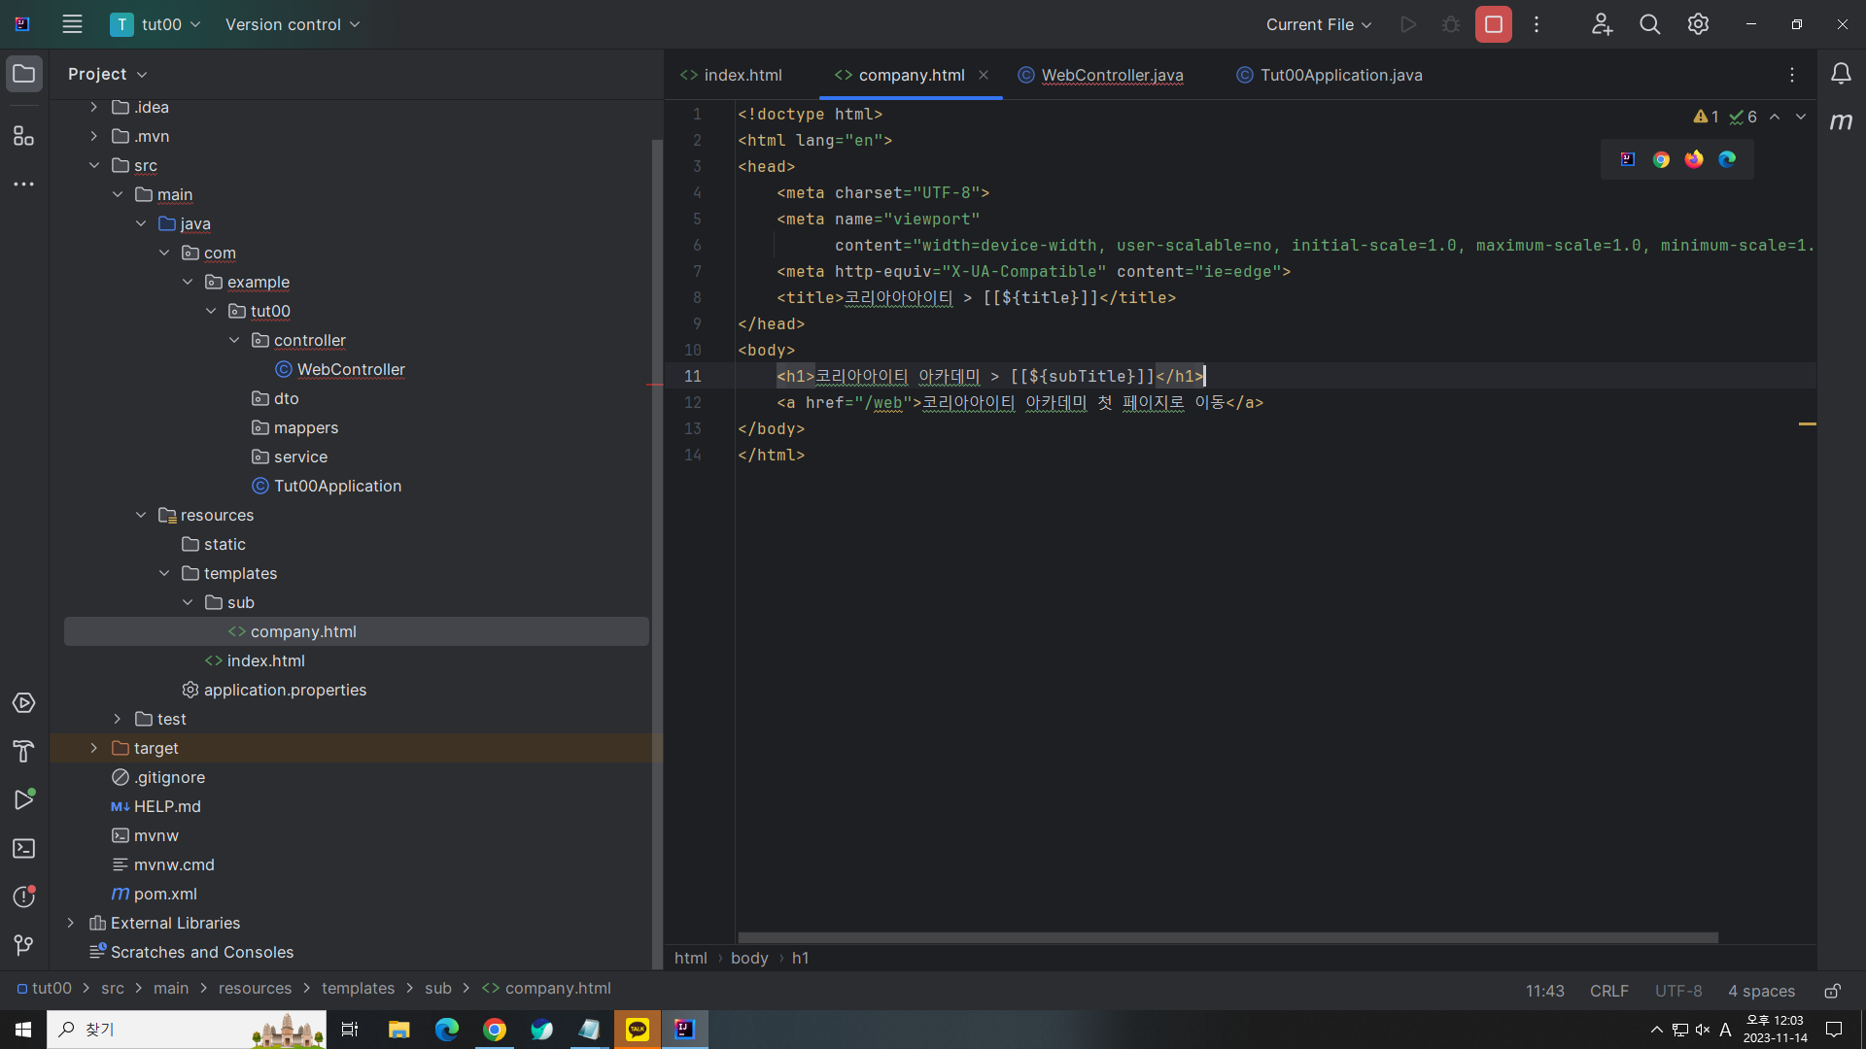This screenshot has height=1049, width=1866.
Task: Open the Maven tool window icon
Action: [1841, 121]
